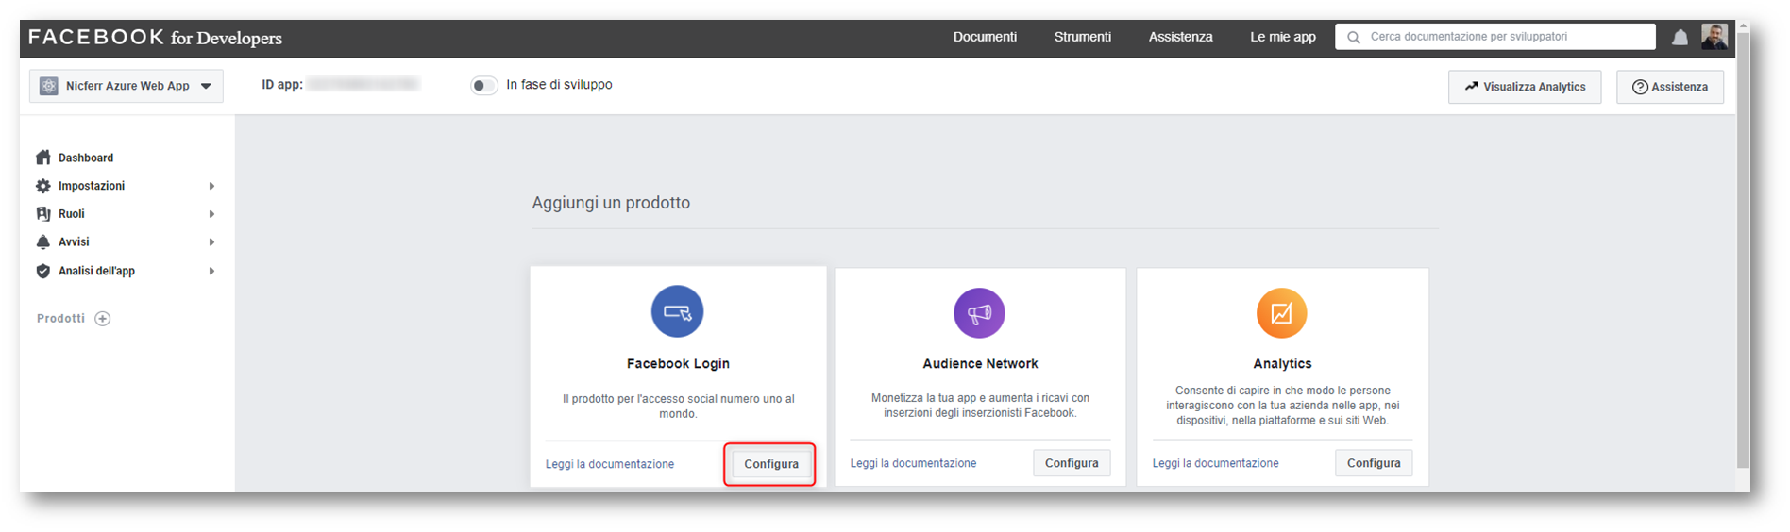
Task: Open Leggi la documentazione for Facebook Login
Action: click(610, 464)
